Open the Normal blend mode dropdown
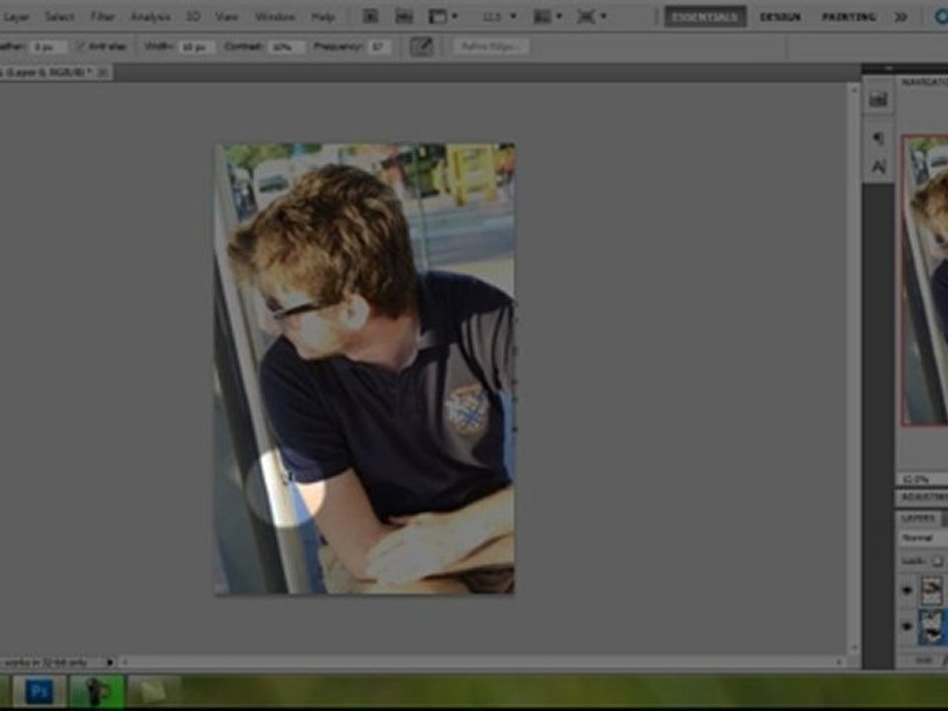Screen dimensions: 948x711 tap(922, 537)
